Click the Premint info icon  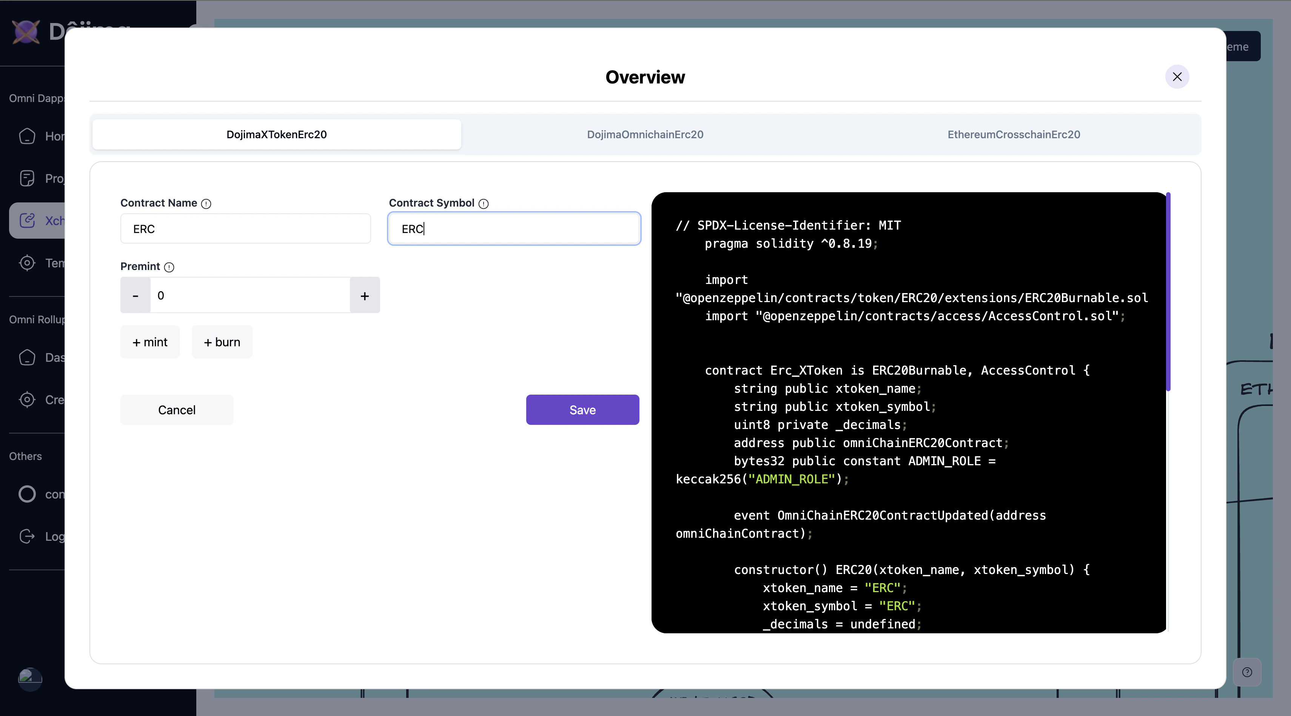(169, 267)
